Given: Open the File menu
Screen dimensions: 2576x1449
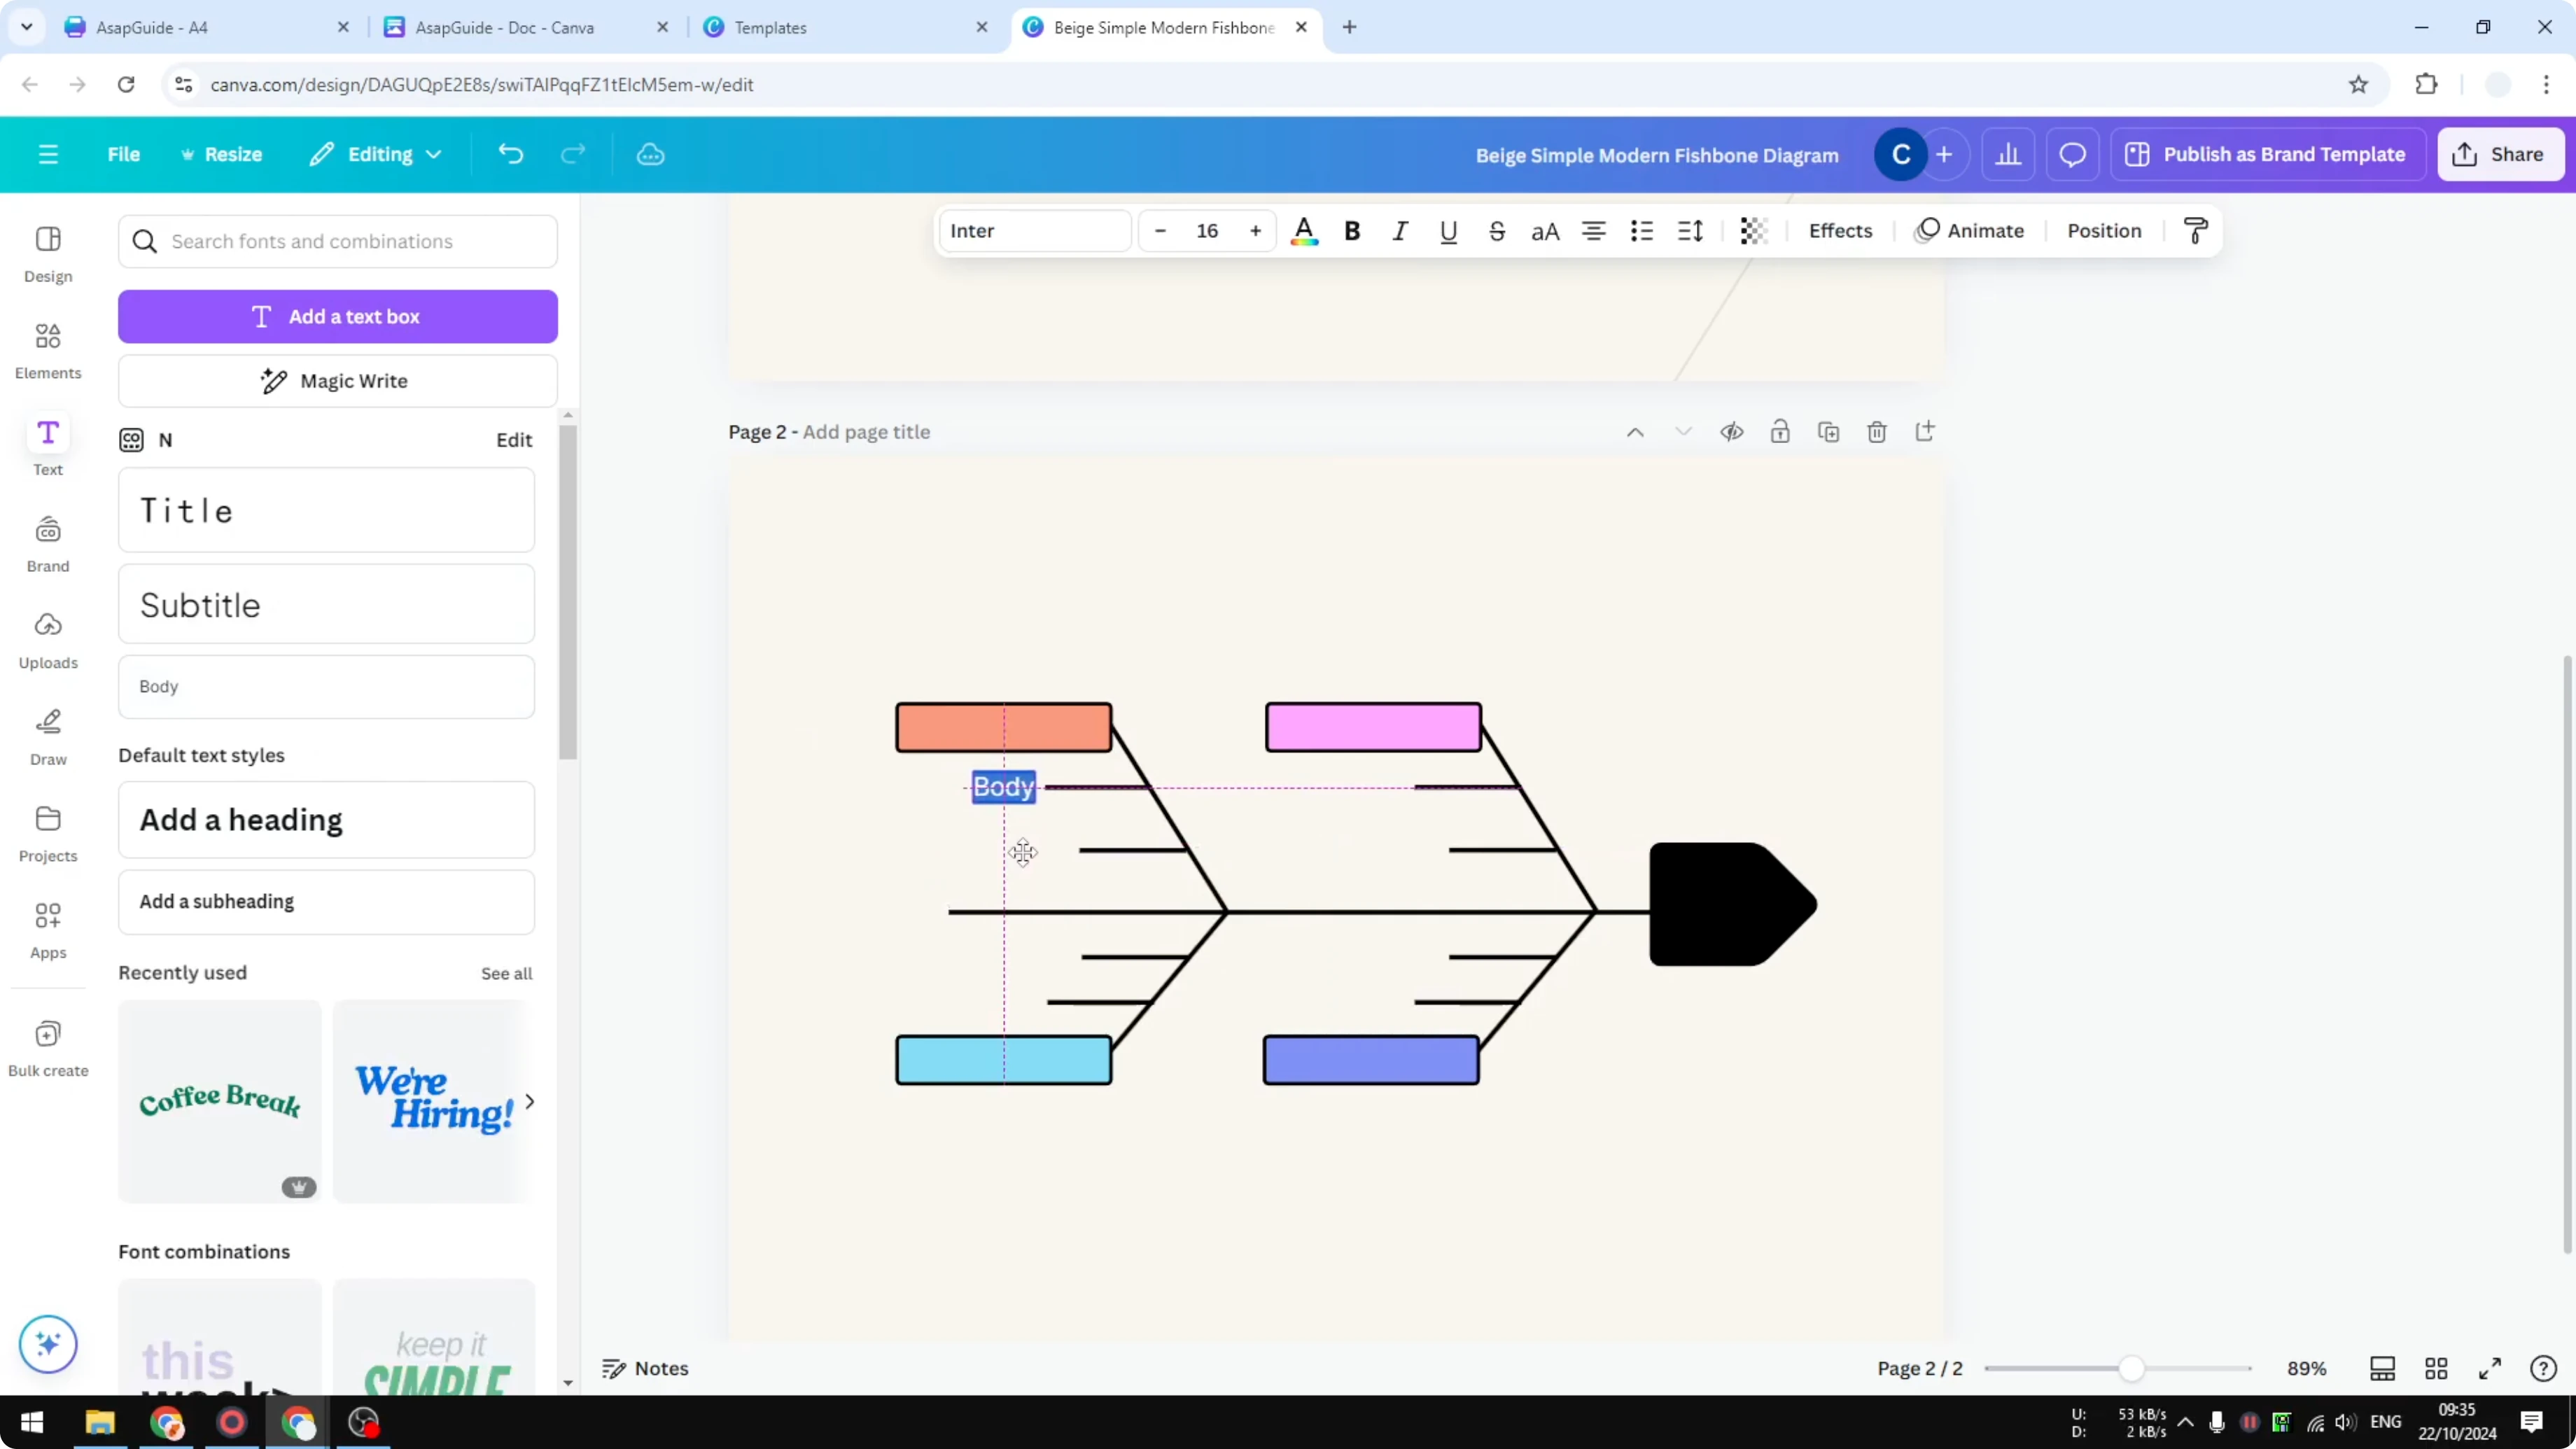Looking at the screenshot, I should (124, 154).
